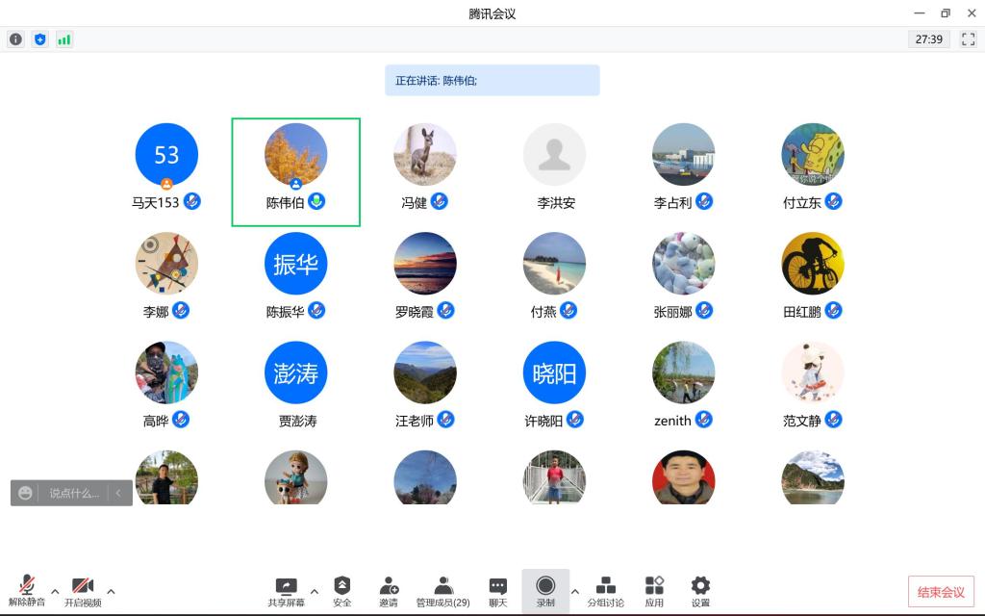Select participant 陈伟伯's avatar
The image size is (985, 616).
pyautogui.click(x=295, y=155)
